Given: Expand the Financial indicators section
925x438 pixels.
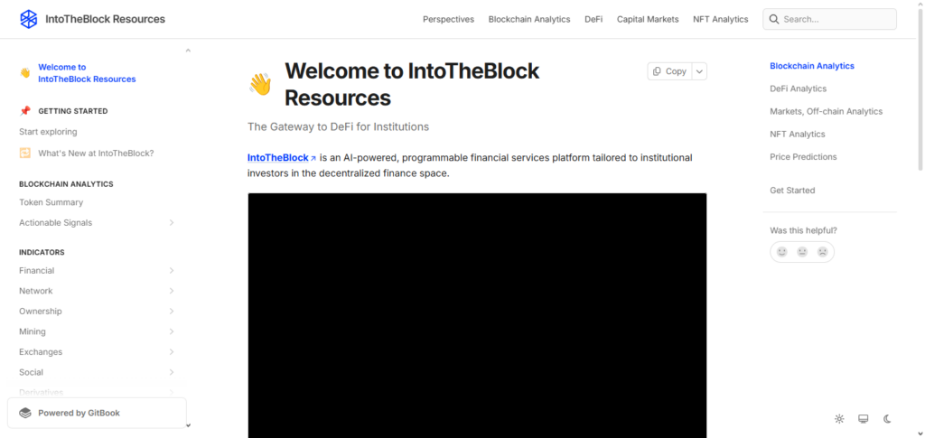Looking at the screenshot, I should pyautogui.click(x=172, y=271).
